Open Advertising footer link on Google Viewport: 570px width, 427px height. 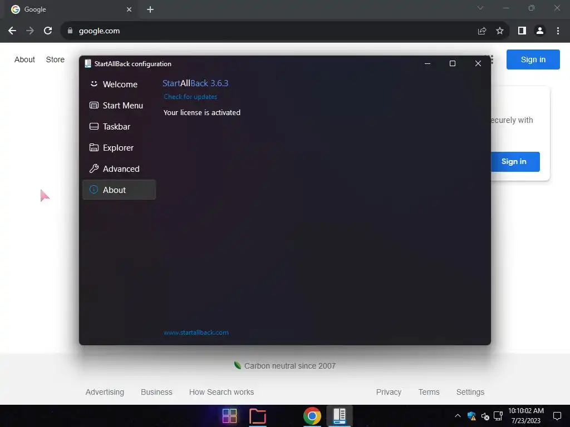[x=105, y=392]
